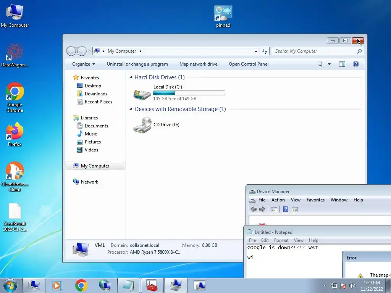
Task: Select Desktop under Favorites
Action: click(92, 86)
